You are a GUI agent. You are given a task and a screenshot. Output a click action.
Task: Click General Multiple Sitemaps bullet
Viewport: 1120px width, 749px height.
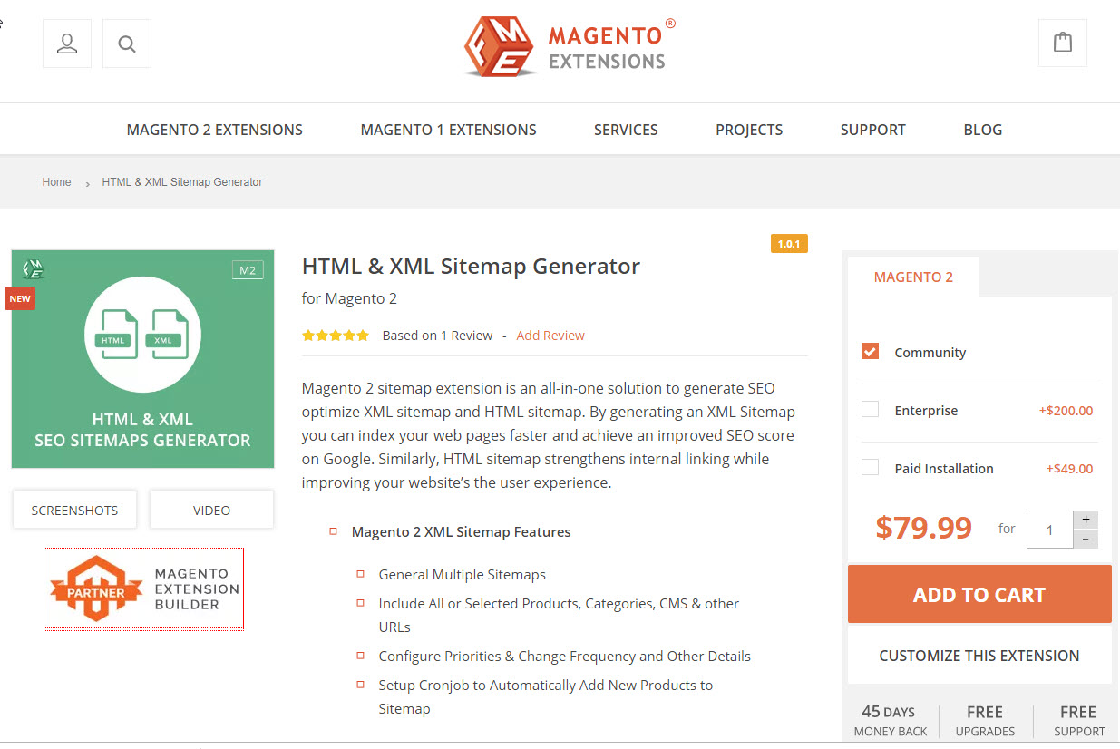462,575
